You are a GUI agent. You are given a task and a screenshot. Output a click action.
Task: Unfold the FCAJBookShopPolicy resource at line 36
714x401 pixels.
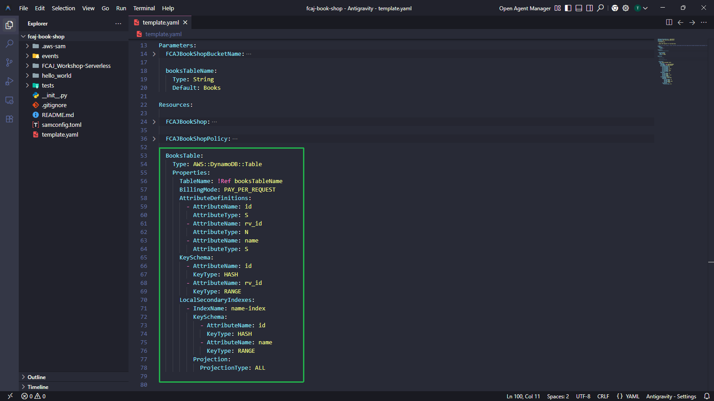click(154, 139)
